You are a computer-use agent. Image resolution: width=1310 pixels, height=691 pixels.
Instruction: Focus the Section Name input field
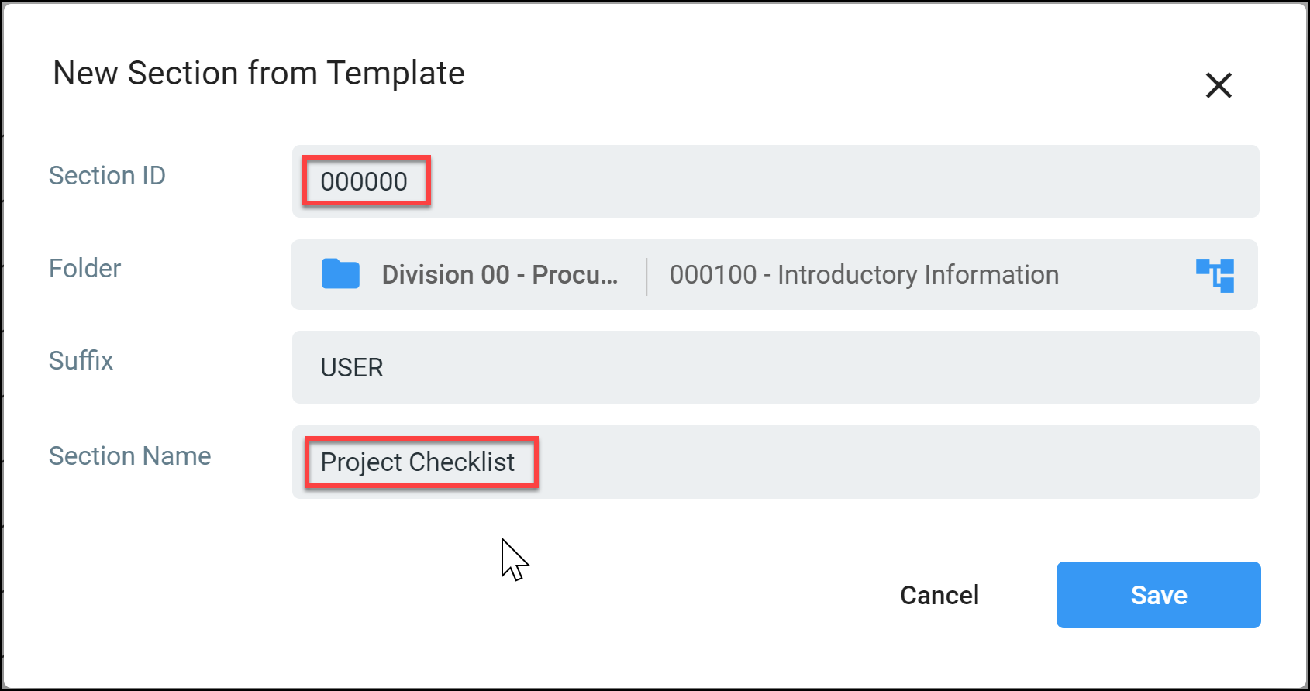775,462
